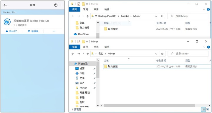Sort by 類型 column in upper window
Viewport: 212px width, 113px height.
pyautogui.click(x=188, y=23)
